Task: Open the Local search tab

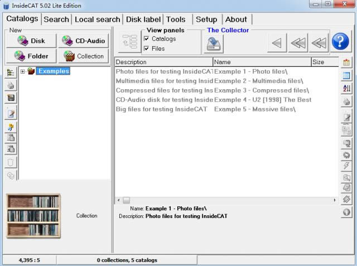Action: coord(98,20)
